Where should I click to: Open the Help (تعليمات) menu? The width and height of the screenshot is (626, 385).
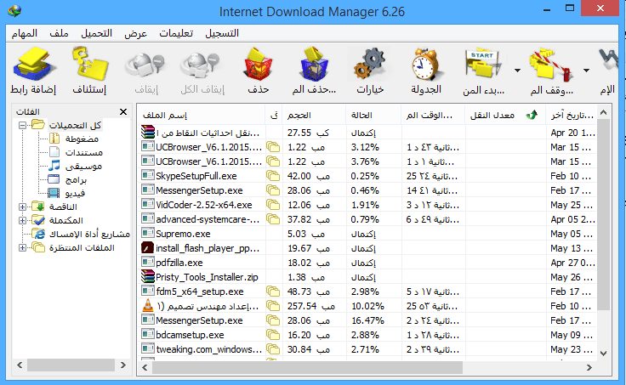click(176, 33)
